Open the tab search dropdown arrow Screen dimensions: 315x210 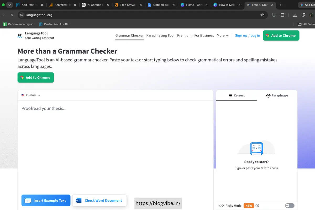click(x=9, y=5)
